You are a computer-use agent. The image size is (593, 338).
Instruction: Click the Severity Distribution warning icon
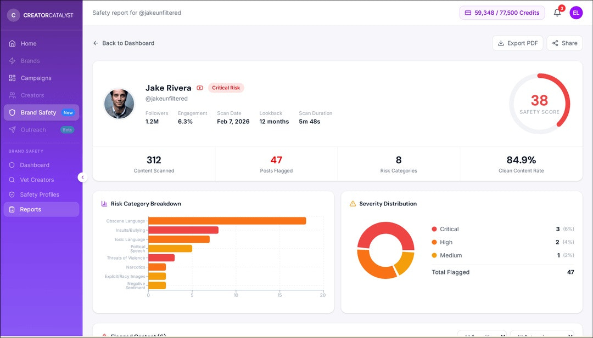[x=353, y=204]
